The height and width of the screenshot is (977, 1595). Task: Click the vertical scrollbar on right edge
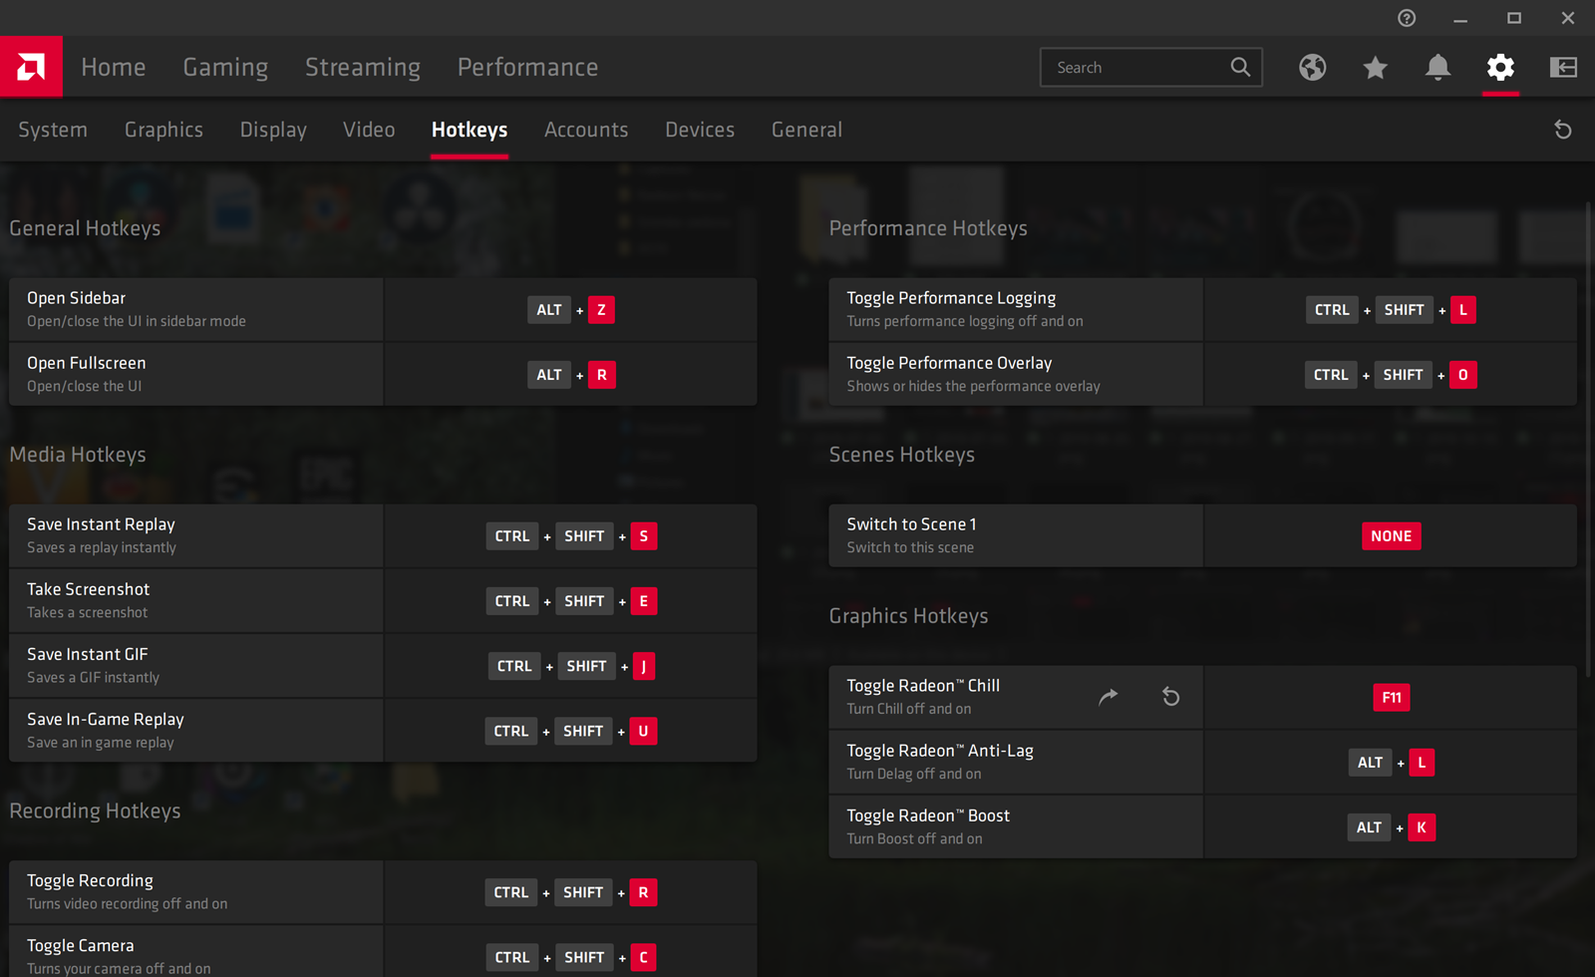coord(1590,439)
